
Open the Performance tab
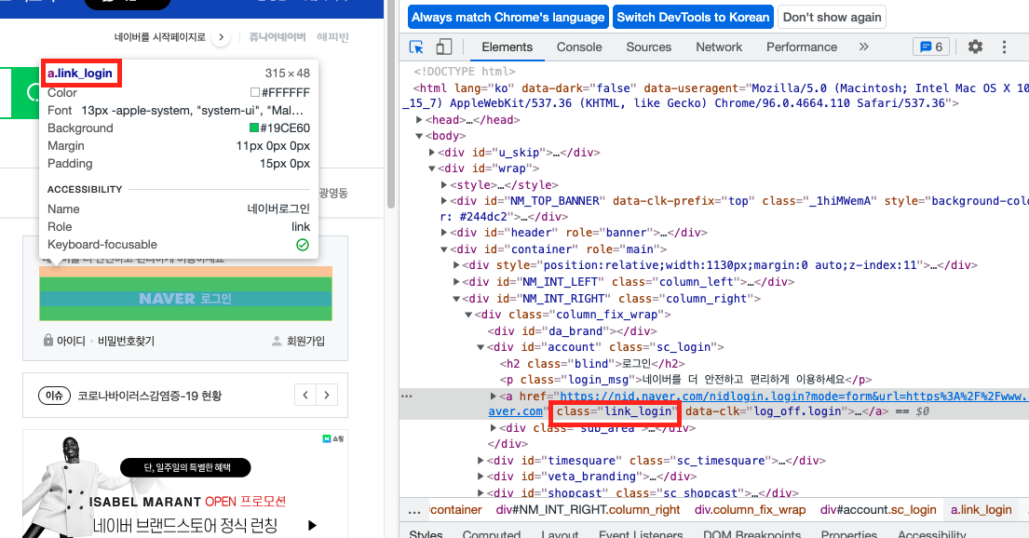tap(802, 47)
